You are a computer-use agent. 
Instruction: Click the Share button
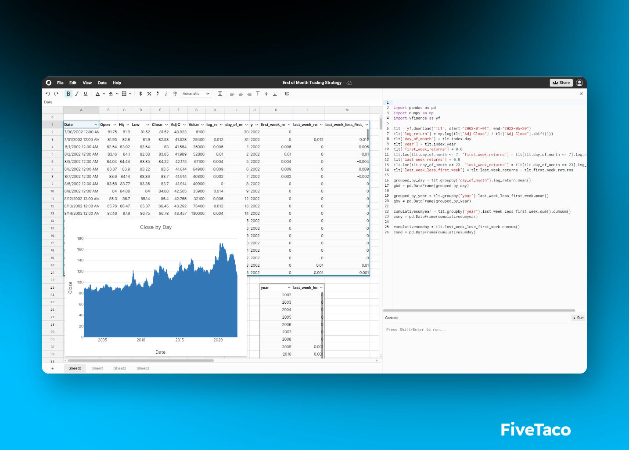tap(561, 83)
